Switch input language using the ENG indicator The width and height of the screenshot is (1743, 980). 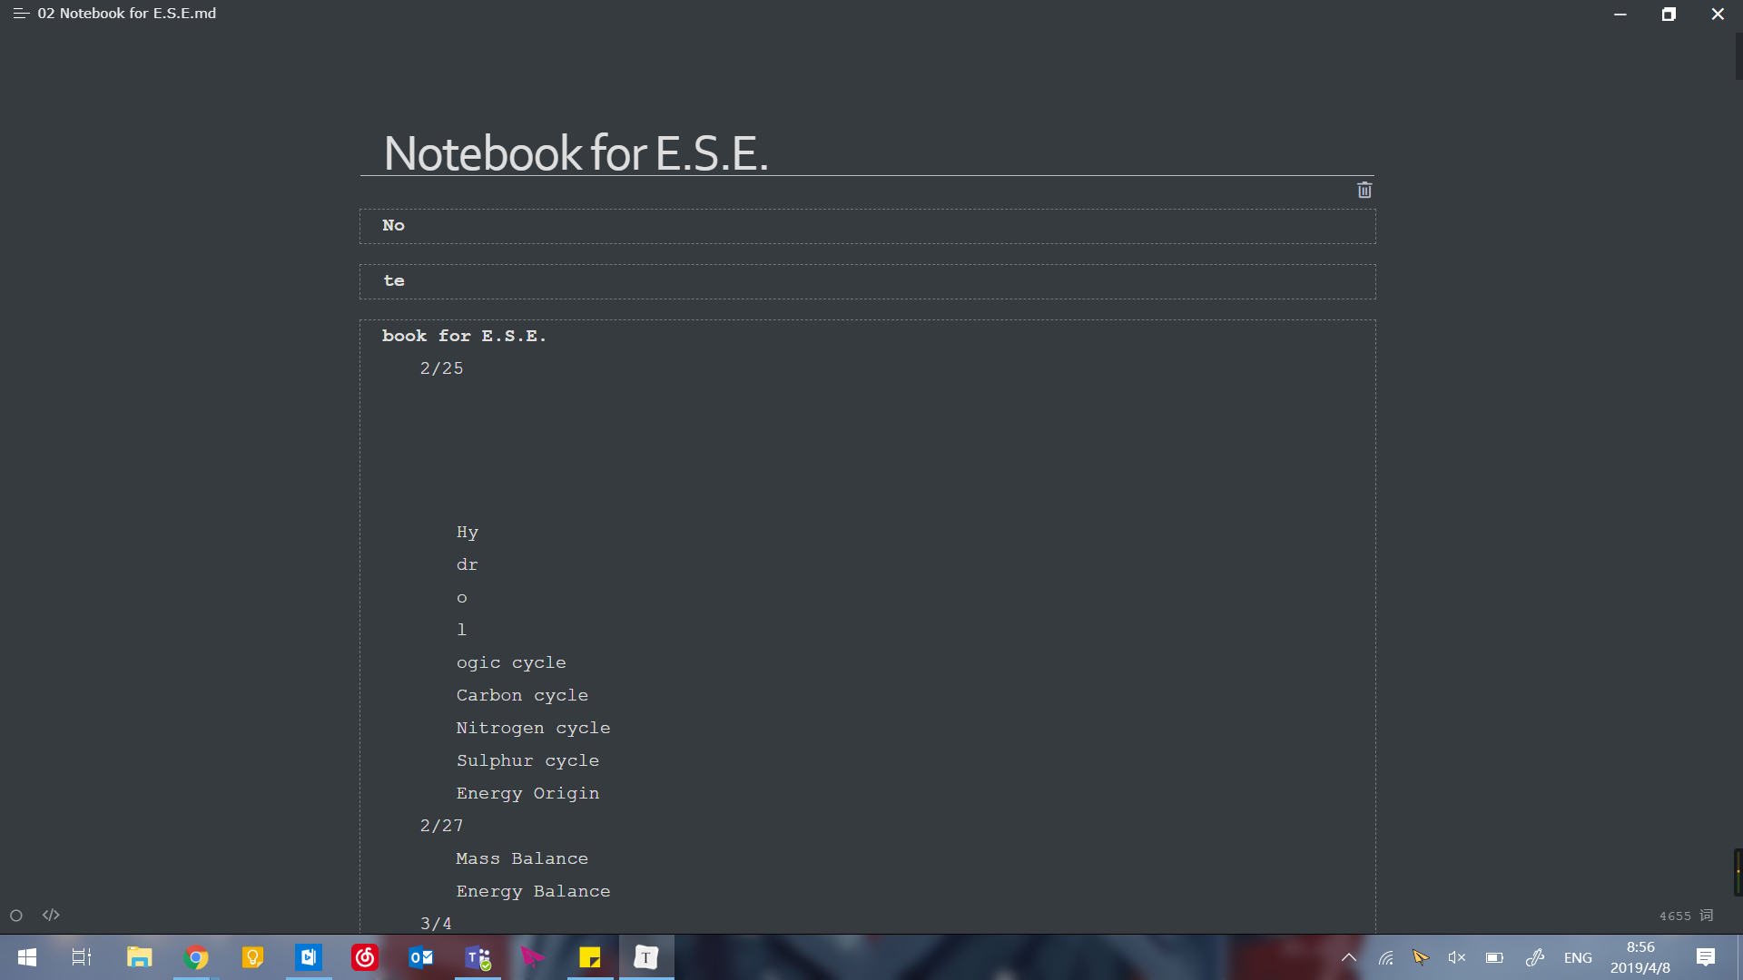click(x=1579, y=957)
